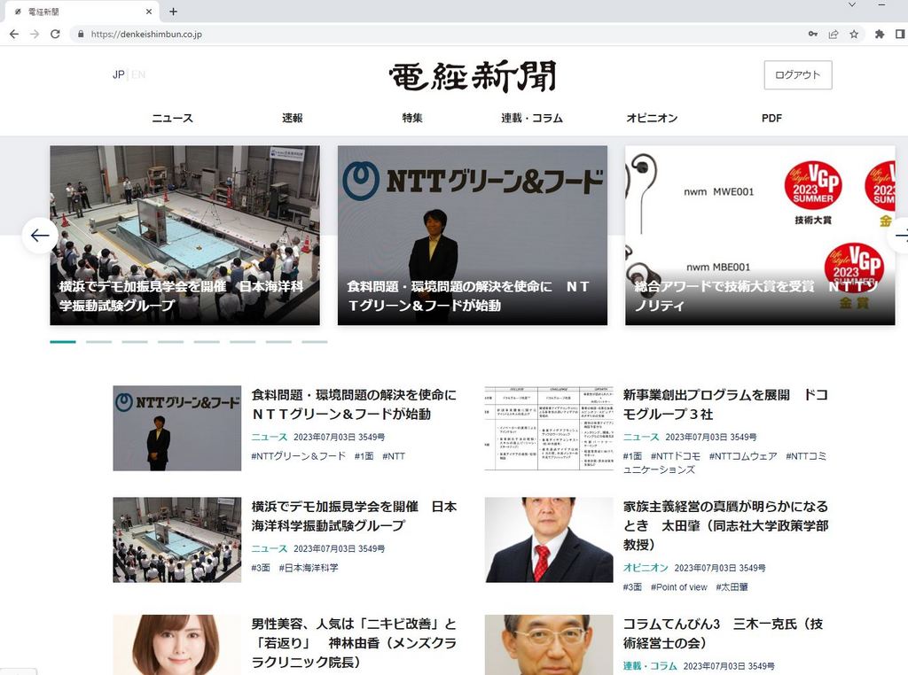
Task: Filter by the #NTT tag
Action: point(394,456)
